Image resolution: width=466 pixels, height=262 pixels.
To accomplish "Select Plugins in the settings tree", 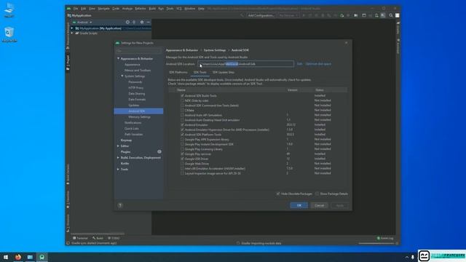I will click(125, 152).
